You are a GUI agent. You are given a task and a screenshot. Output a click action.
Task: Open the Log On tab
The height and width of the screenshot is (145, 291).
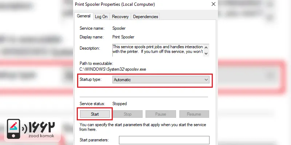101,17
